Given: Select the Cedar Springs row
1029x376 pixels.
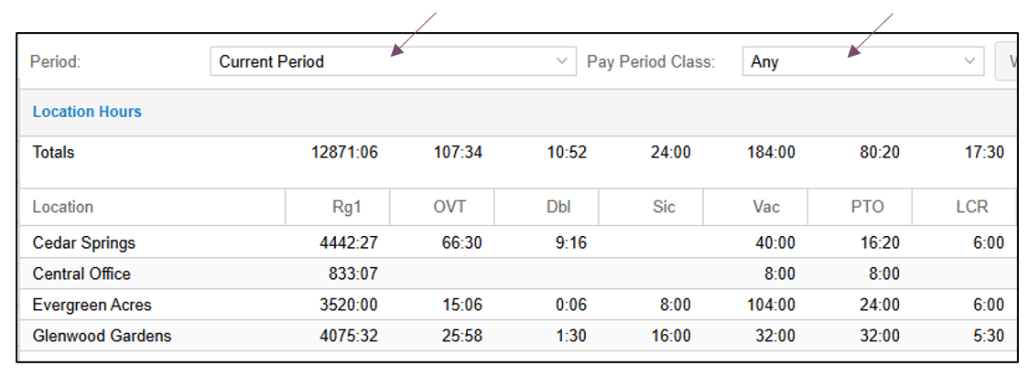Looking at the screenshot, I should click(518, 242).
